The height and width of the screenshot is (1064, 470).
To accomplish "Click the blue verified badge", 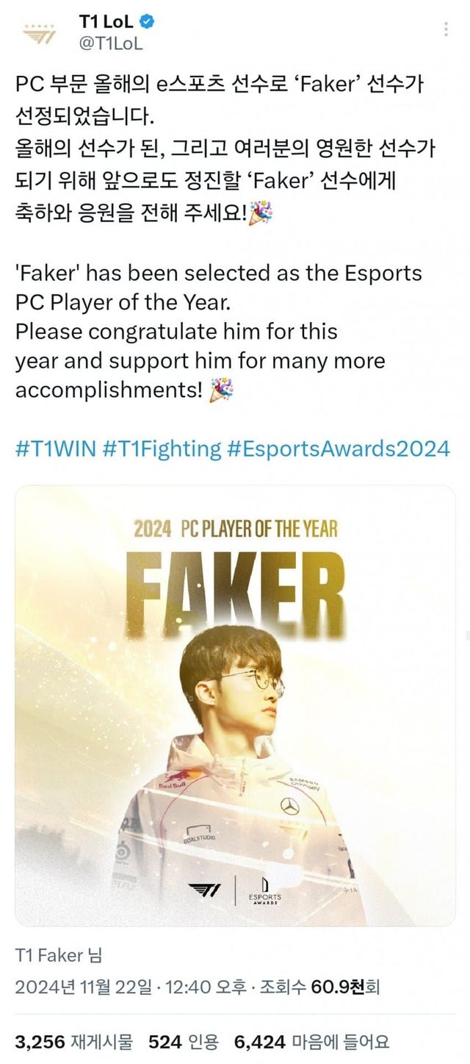I will pos(147,23).
